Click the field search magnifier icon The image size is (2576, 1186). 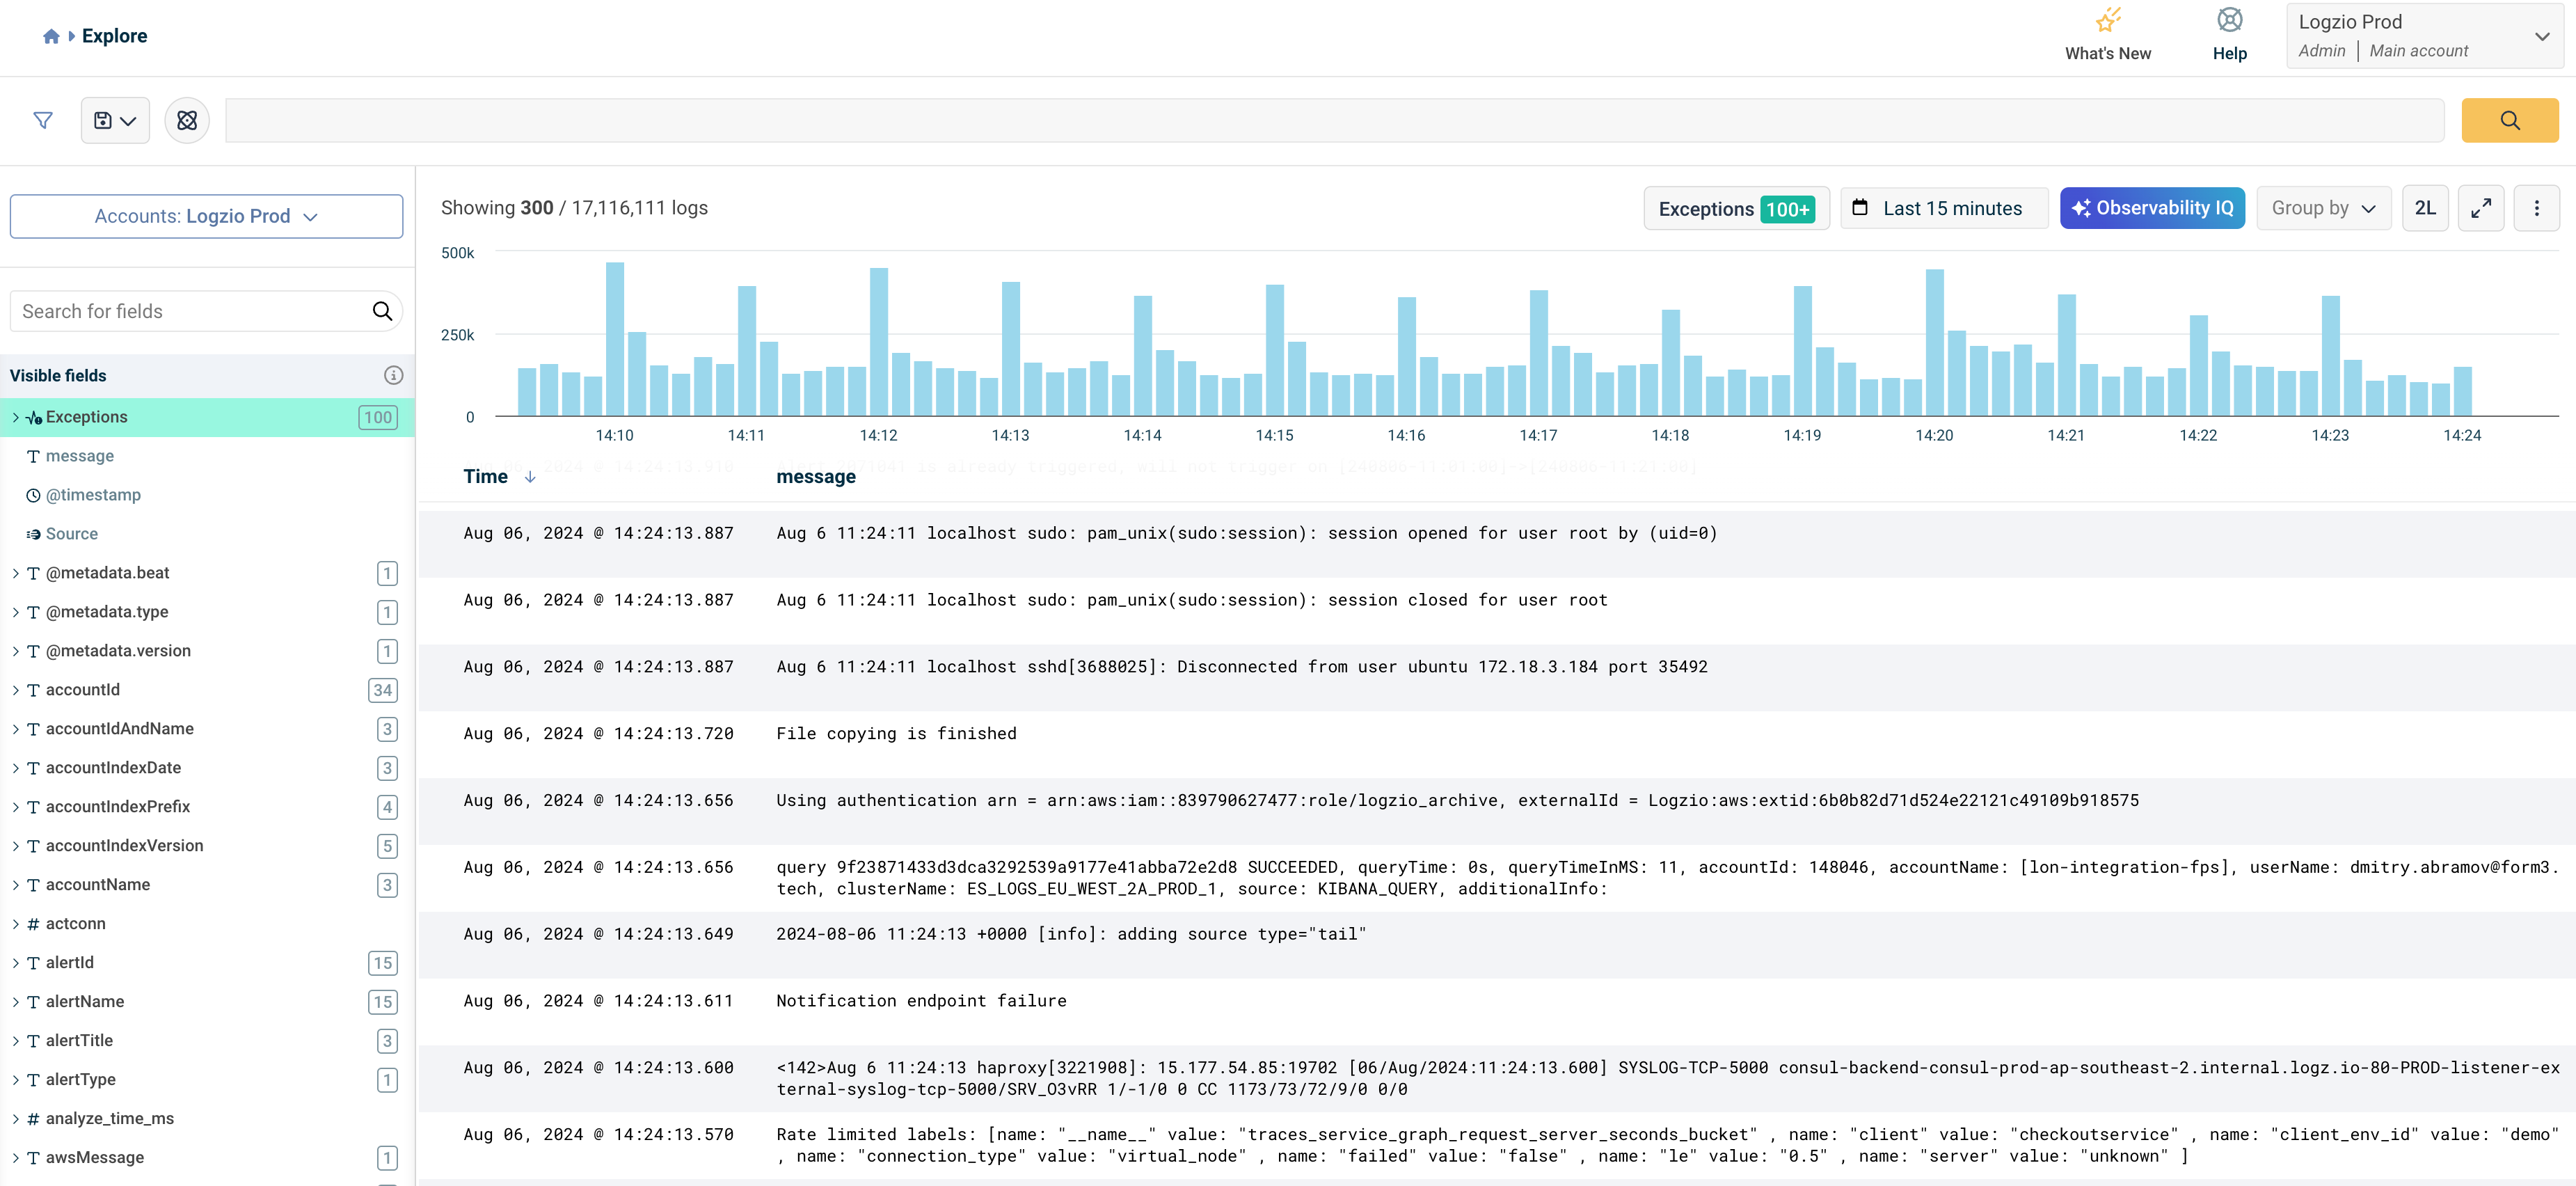click(382, 311)
